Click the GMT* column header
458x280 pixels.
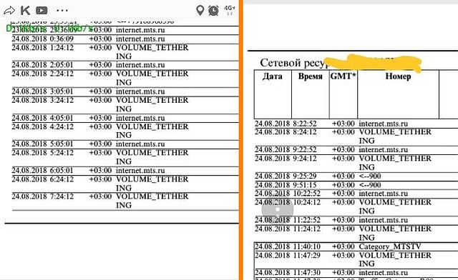pos(343,76)
